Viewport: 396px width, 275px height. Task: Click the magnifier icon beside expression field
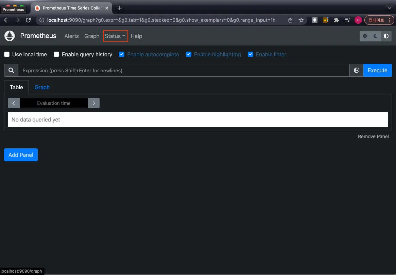(x=11, y=70)
